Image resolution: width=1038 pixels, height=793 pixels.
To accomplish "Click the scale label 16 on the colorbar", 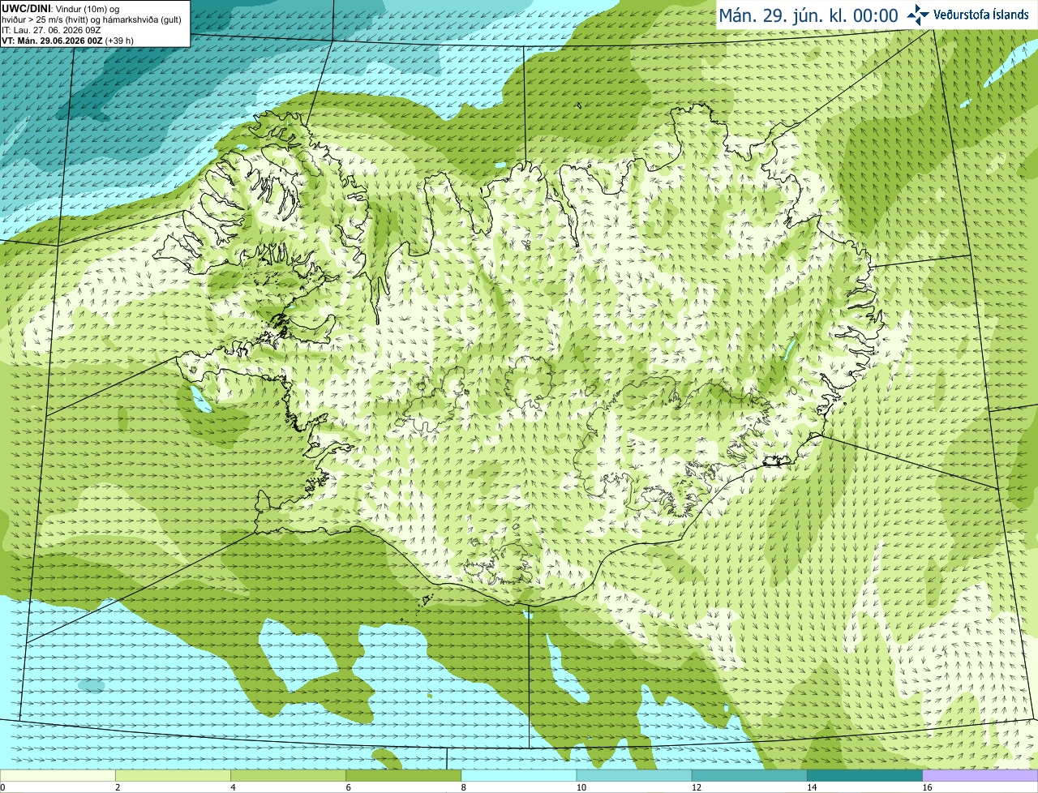I will [927, 787].
